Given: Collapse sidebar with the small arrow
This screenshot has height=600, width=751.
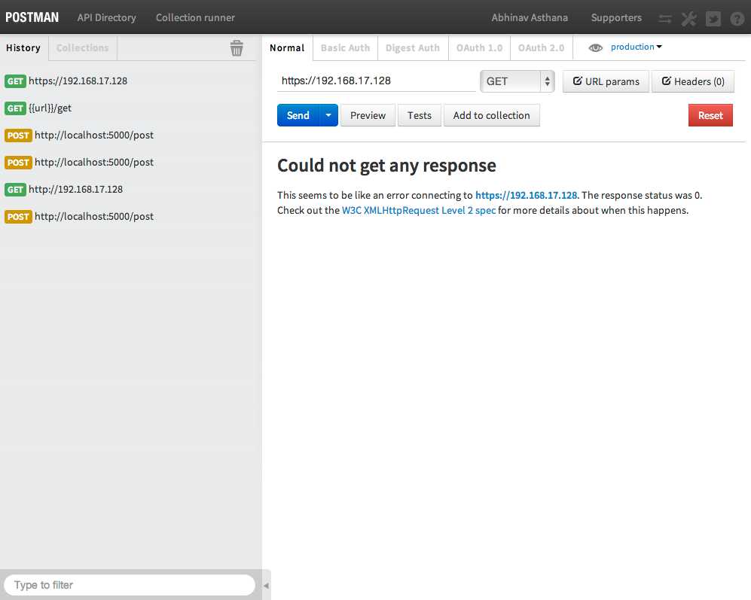Looking at the screenshot, I should pyautogui.click(x=267, y=585).
